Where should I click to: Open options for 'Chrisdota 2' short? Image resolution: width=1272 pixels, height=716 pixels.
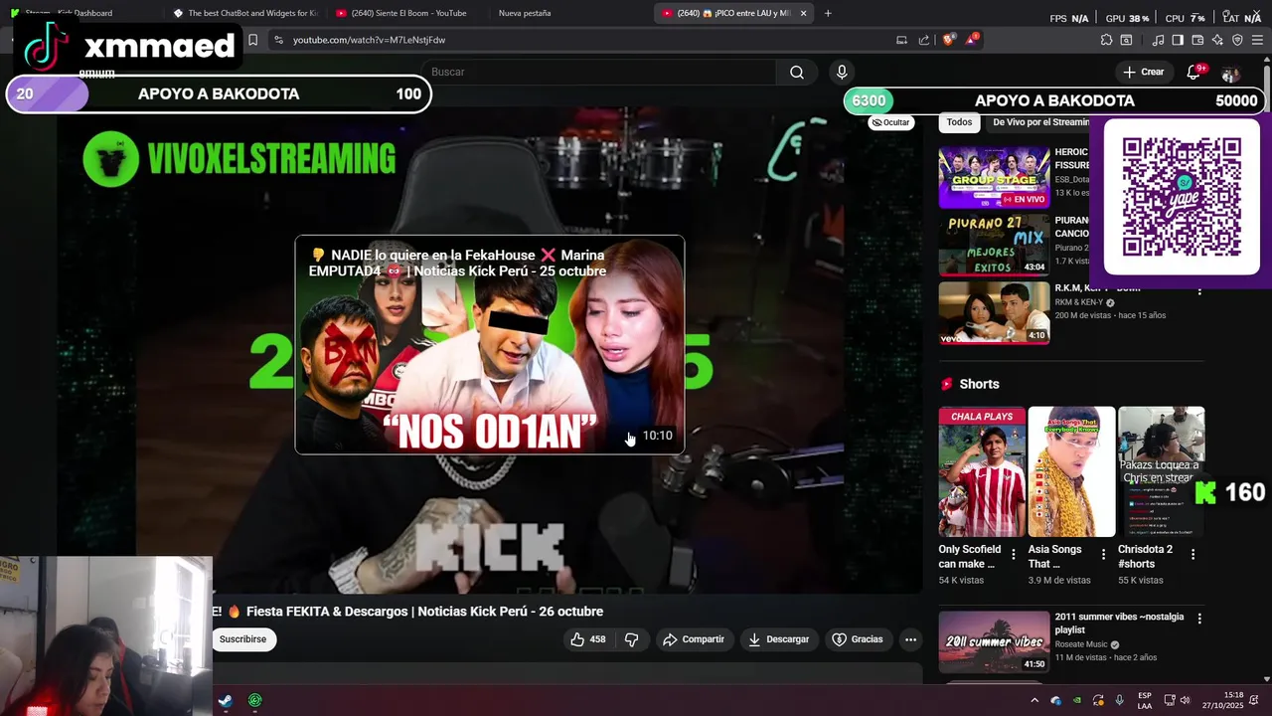tap(1192, 555)
